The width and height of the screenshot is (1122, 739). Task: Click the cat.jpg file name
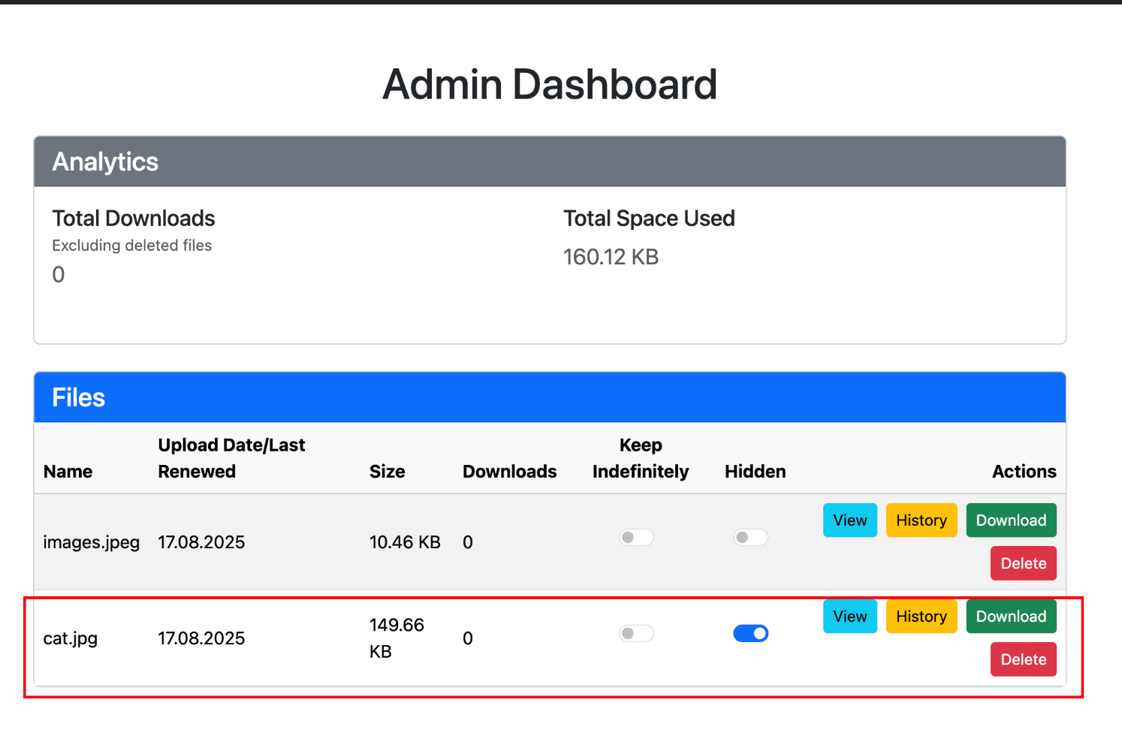click(x=71, y=638)
